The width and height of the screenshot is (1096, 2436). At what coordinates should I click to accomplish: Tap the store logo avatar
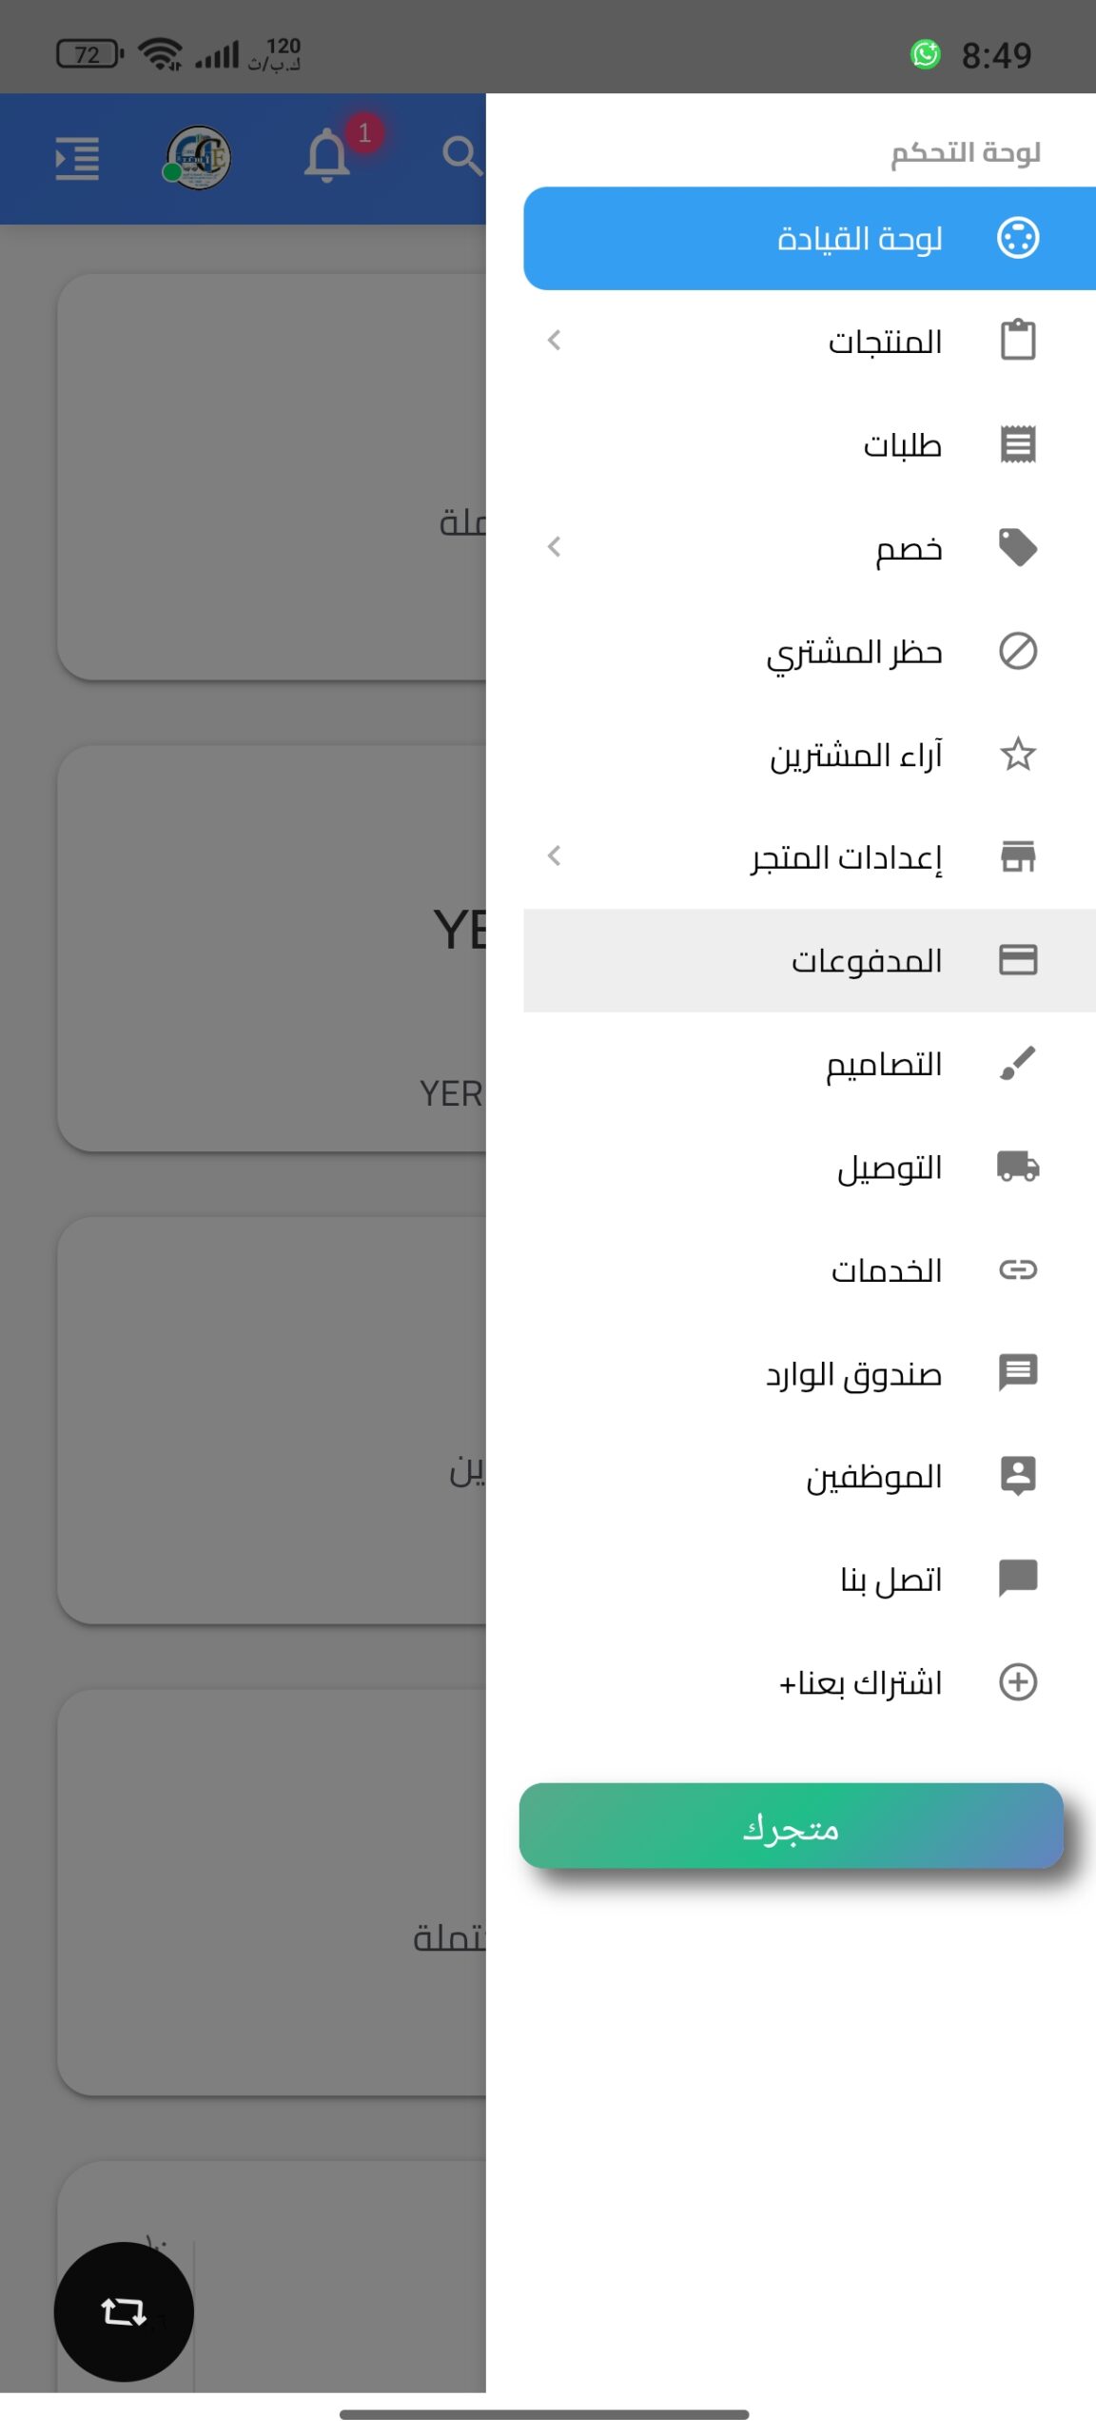[x=199, y=158]
